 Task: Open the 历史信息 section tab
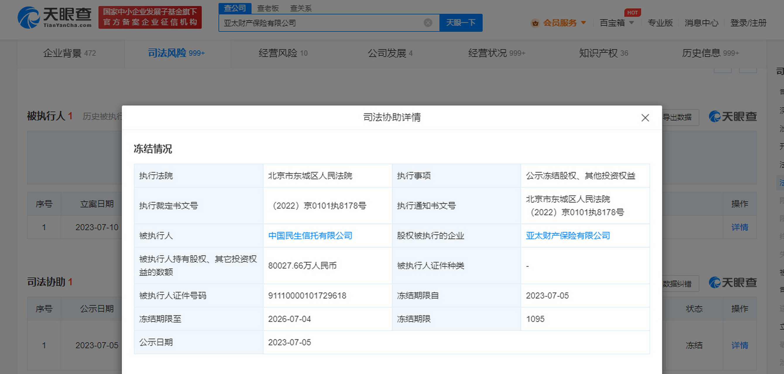tap(710, 53)
